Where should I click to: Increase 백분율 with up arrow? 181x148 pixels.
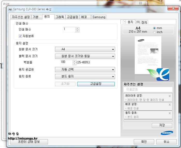74,62
